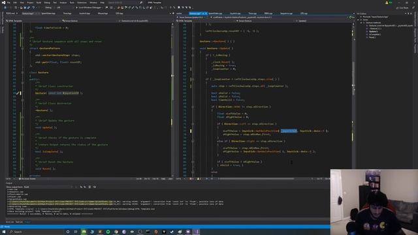Open Spotify from the taskbar
418x235 pixels.
(108, 232)
